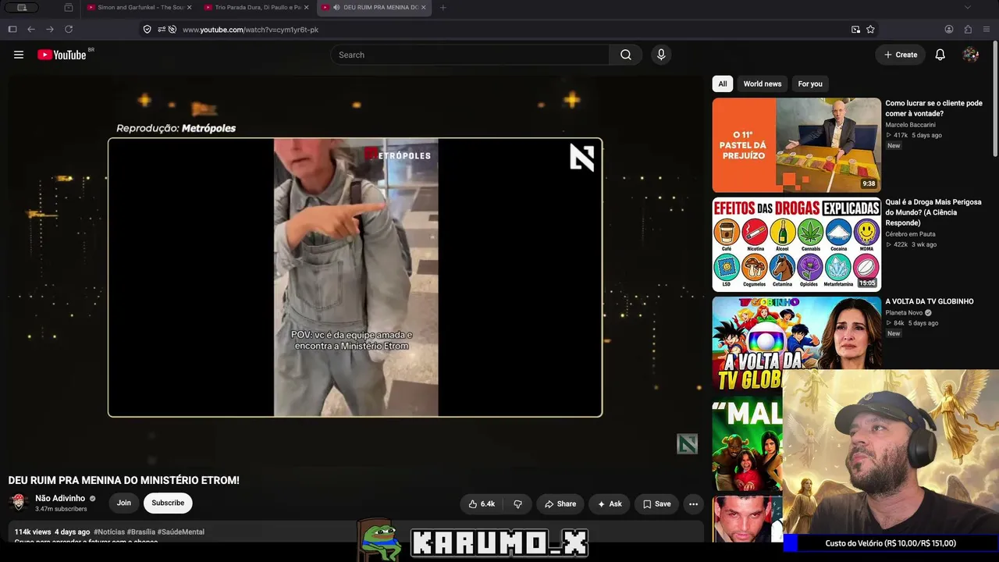Switch to Trio Parada Dura tab
Viewport: 999px width, 562px height.
point(257,8)
